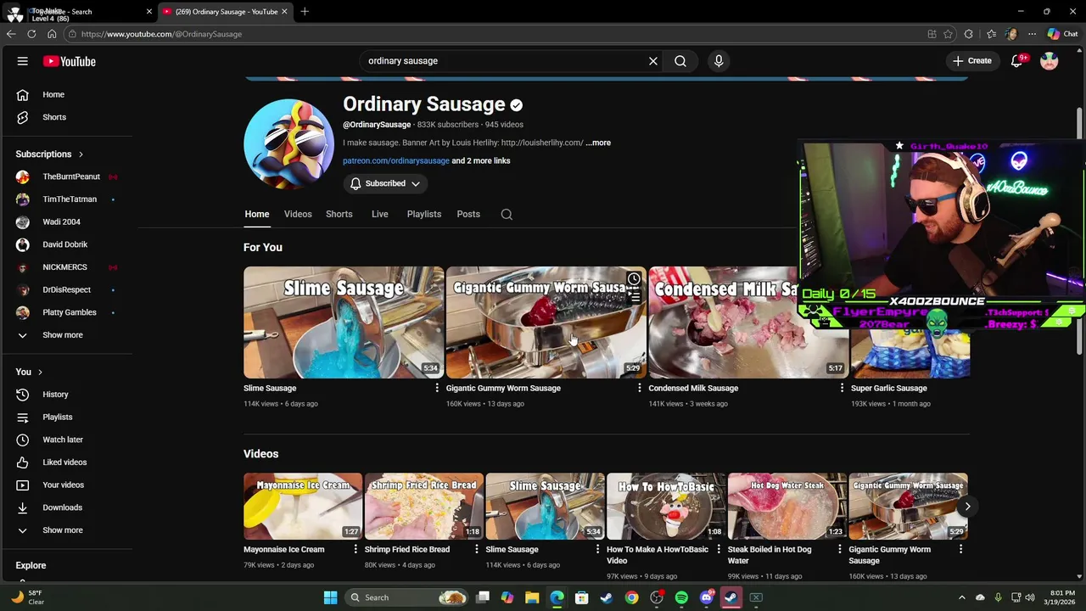The width and height of the screenshot is (1086, 611).
Task: Play the Slime Sausage For You thumbnail
Action: [344, 322]
